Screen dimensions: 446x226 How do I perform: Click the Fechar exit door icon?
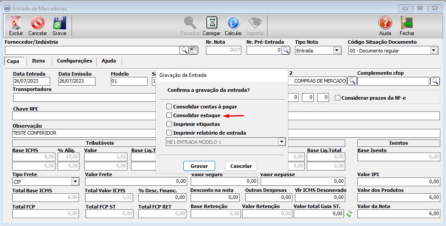(x=407, y=23)
